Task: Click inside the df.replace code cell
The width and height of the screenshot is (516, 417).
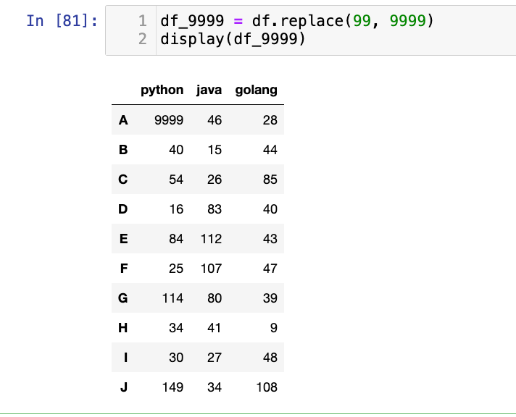Action: click(x=326, y=30)
